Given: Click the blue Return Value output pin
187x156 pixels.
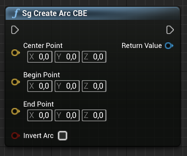Looking at the screenshot, I should click(x=169, y=46).
